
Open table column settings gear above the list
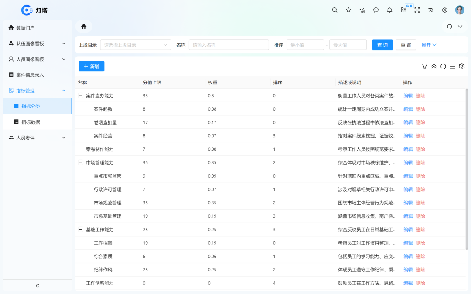(461, 66)
